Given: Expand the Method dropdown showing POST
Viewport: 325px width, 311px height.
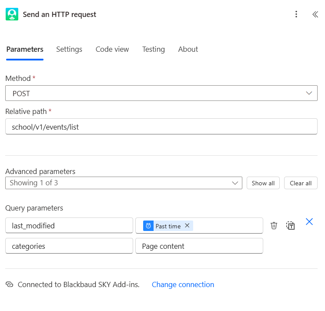Looking at the screenshot, I should click(161, 93).
